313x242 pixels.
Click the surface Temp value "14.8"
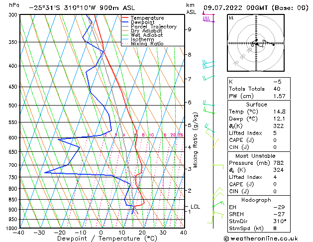click(x=279, y=112)
